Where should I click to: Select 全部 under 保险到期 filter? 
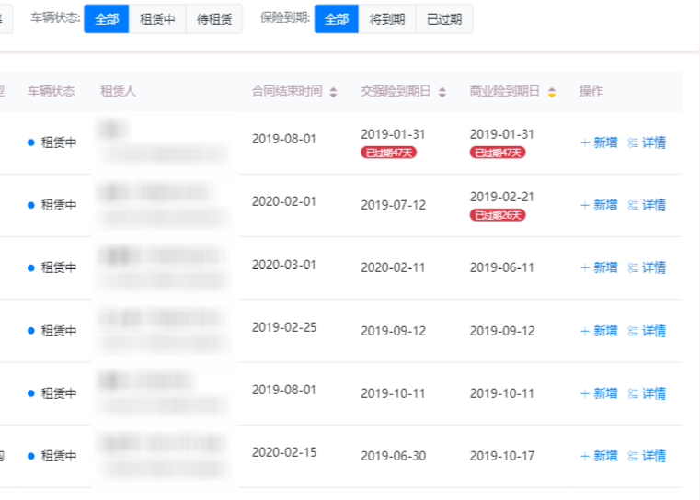point(336,18)
